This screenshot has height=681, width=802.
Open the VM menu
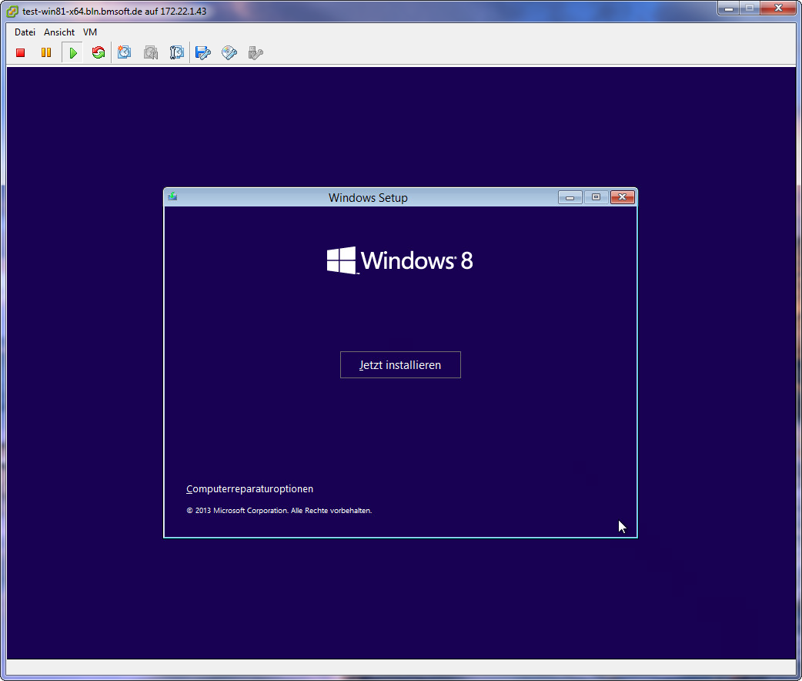tap(90, 32)
